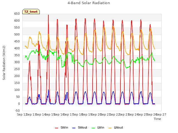Click the -50 y-axis tick label
Image resolution: width=178 pixels, height=133 pixels.
click(x=17, y=111)
